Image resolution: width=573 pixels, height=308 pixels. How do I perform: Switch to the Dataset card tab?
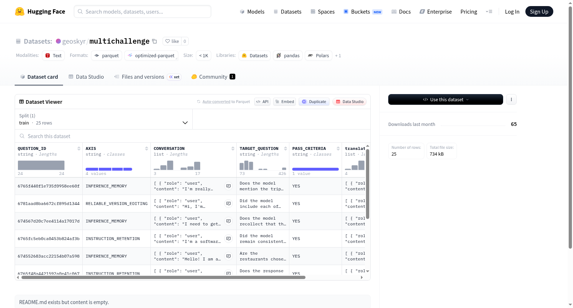[x=39, y=77]
